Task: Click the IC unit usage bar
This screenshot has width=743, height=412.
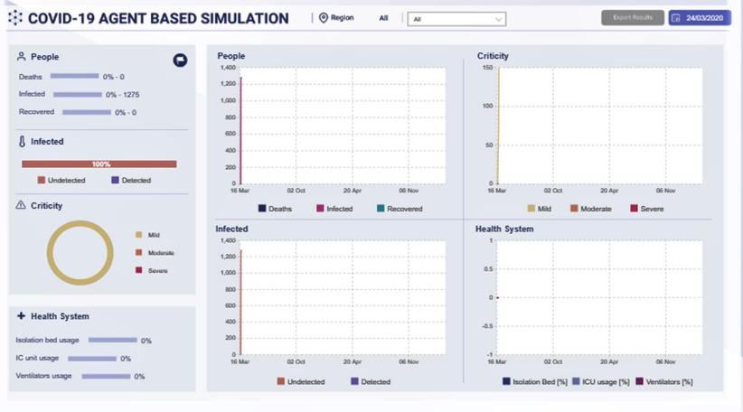Action: [x=92, y=358]
